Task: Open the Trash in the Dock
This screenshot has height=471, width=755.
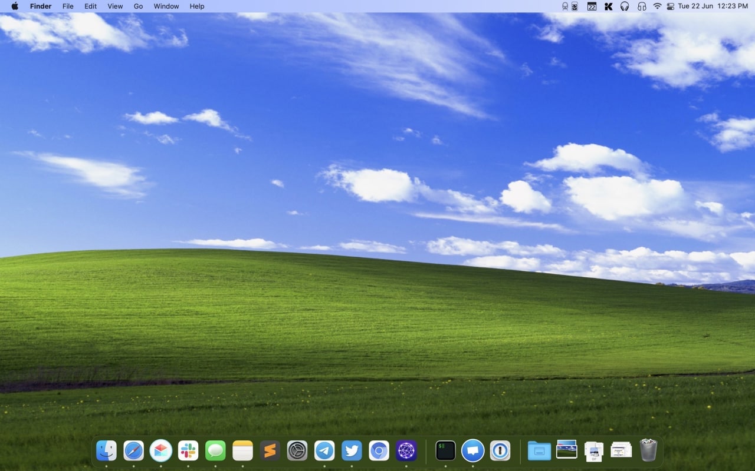Action: point(648,450)
